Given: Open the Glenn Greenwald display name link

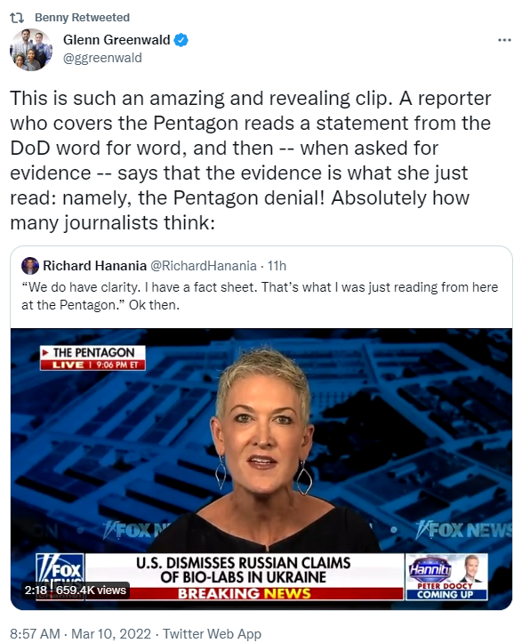Looking at the screenshot, I should pos(116,40).
